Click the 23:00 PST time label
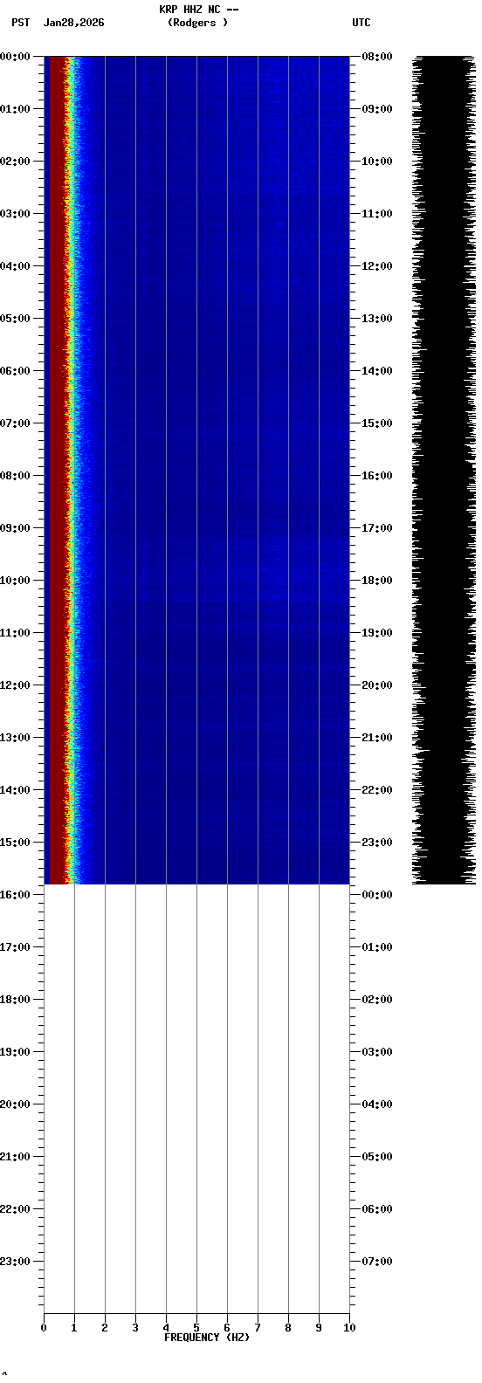The height and width of the screenshot is (1383, 482). pyautogui.click(x=15, y=1262)
